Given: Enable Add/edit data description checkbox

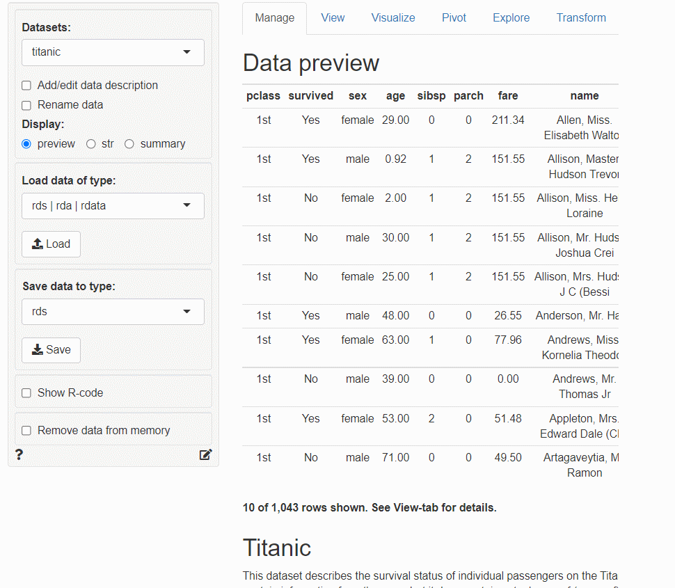Looking at the screenshot, I should coord(26,86).
